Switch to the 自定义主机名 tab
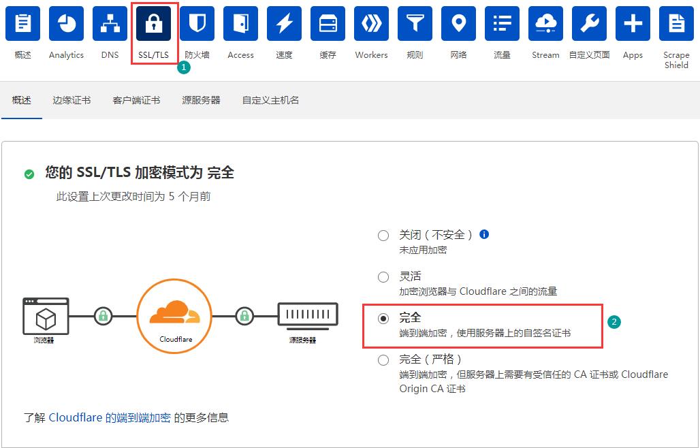The image size is (700, 448). coord(270,100)
